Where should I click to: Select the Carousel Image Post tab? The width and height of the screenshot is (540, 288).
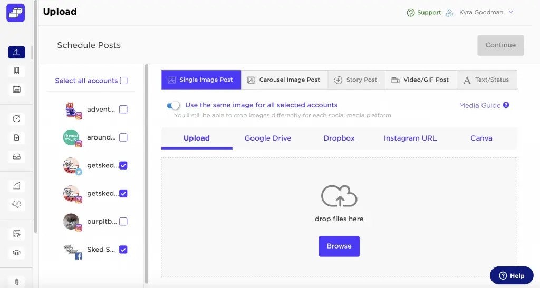click(x=284, y=80)
